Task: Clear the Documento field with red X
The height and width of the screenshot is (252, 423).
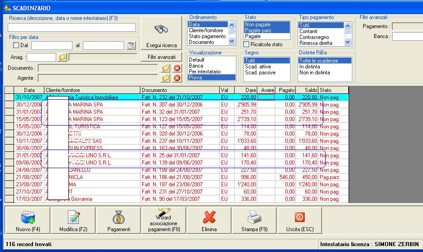Action: click(177, 68)
